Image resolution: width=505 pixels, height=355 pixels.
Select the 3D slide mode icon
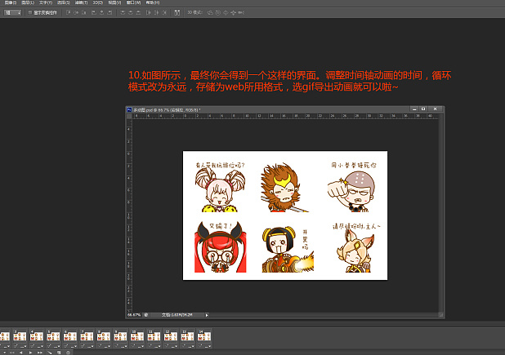(233, 12)
